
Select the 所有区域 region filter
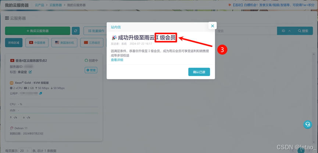pos(14,43)
